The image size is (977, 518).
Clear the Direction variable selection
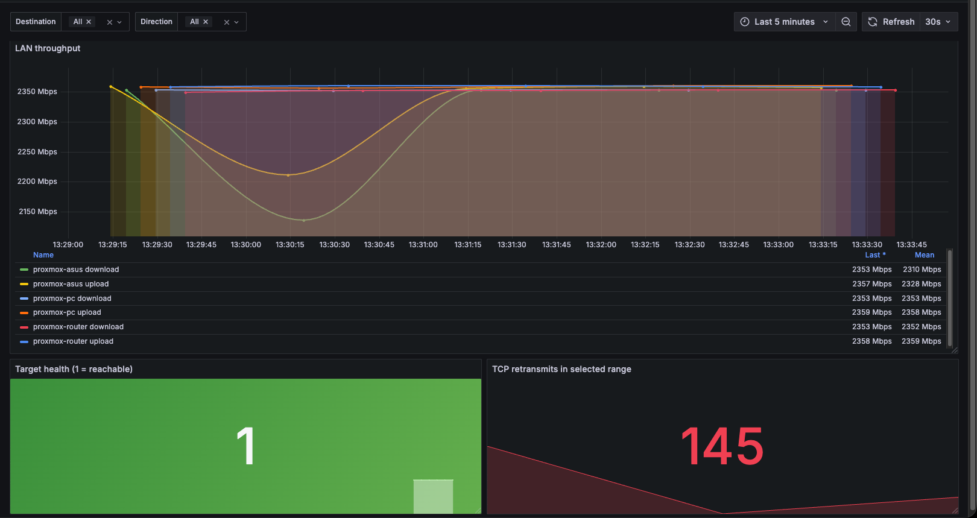coord(226,22)
